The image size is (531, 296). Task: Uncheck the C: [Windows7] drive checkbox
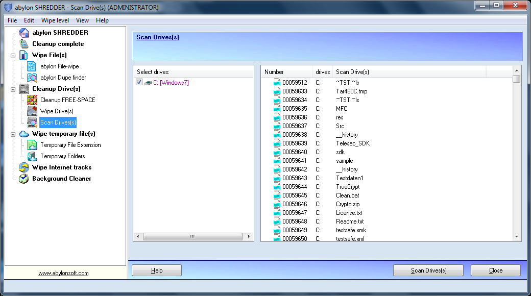point(139,82)
